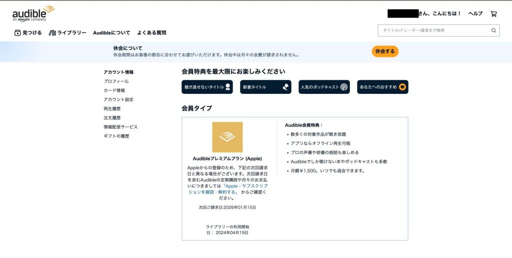
Task: Open プロフィール in the sidebar
Action: pos(116,81)
